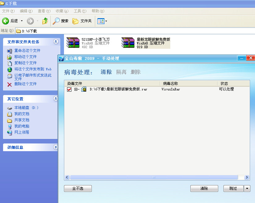Click the 病毒名称 column header
The width and height of the screenshot is (255, 203).
coord(189,84)
